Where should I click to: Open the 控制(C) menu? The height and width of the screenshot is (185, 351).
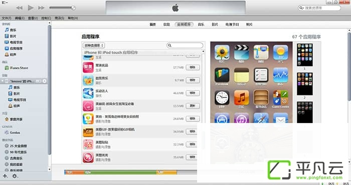[46, 18]
